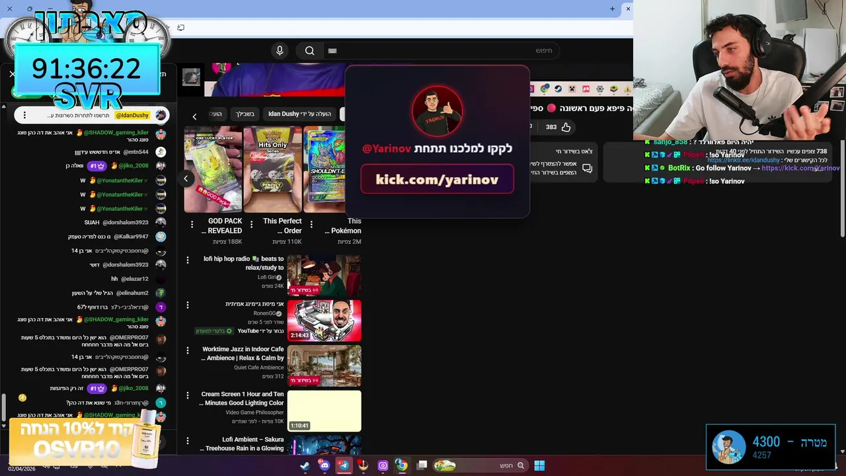Click the thumbs-up like icon showing 383
This screenshot has height=476, width=846.
[566, 127]
